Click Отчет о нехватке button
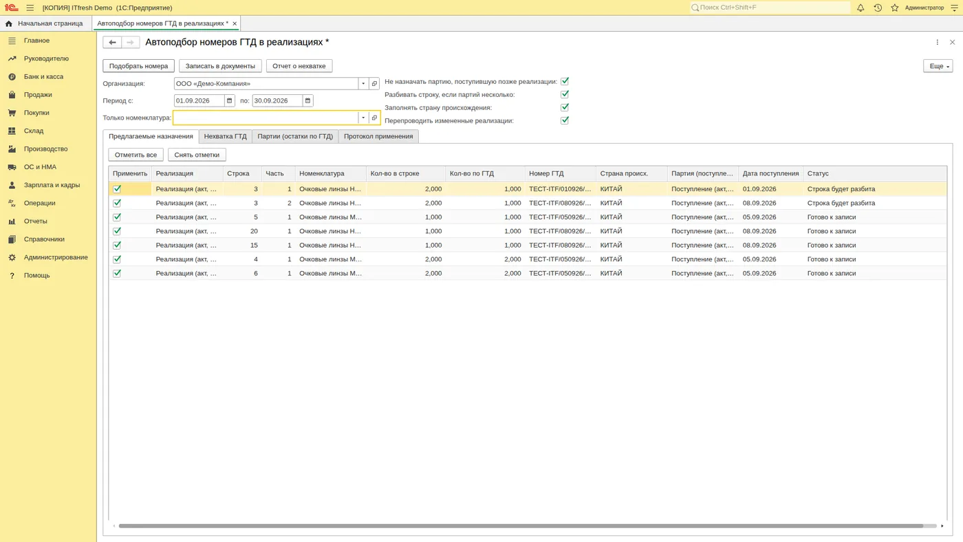Image resolution: width=963 pixels, height=542 pixels. pos(299,66)
